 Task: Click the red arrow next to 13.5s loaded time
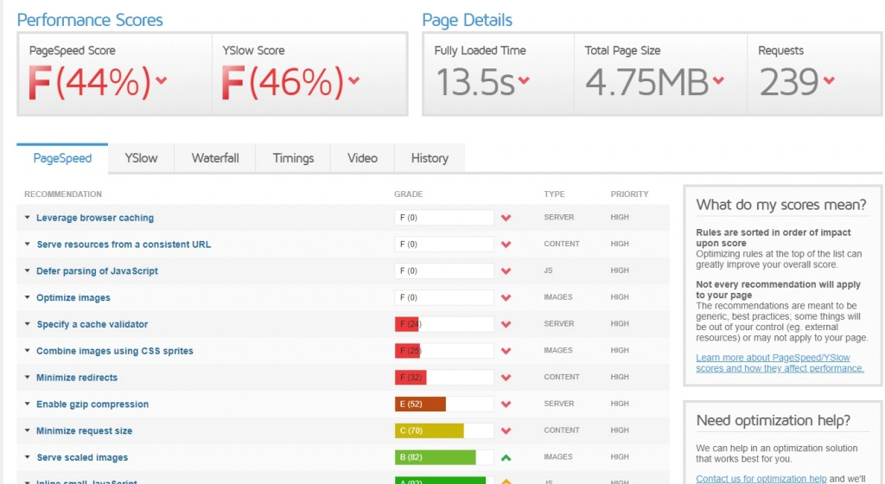(524, 80)
